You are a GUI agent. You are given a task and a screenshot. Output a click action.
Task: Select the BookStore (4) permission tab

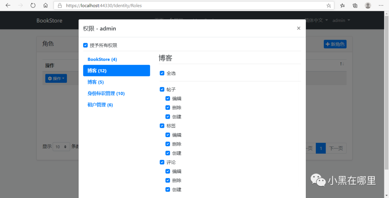117,59
